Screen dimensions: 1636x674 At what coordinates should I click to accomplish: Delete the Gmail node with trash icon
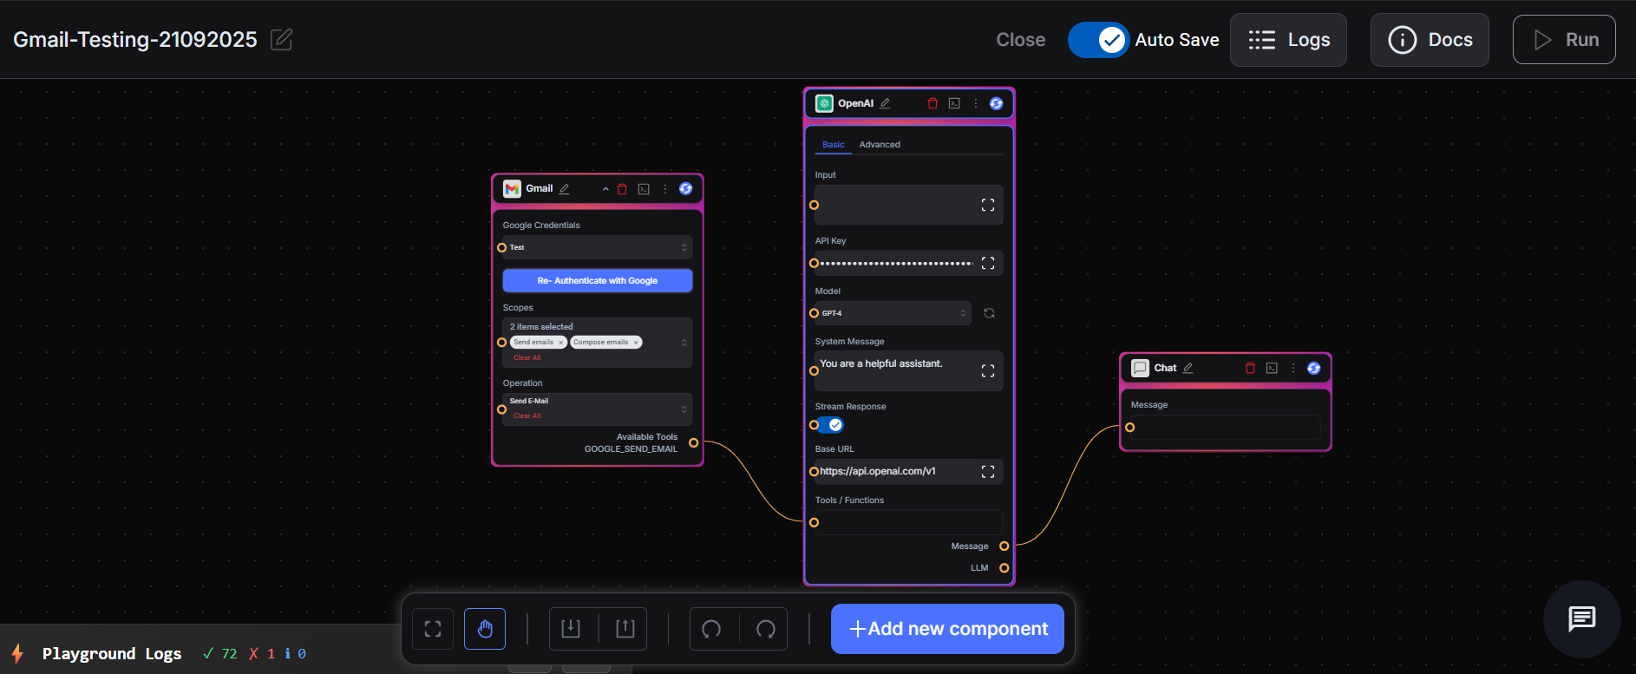622,189
